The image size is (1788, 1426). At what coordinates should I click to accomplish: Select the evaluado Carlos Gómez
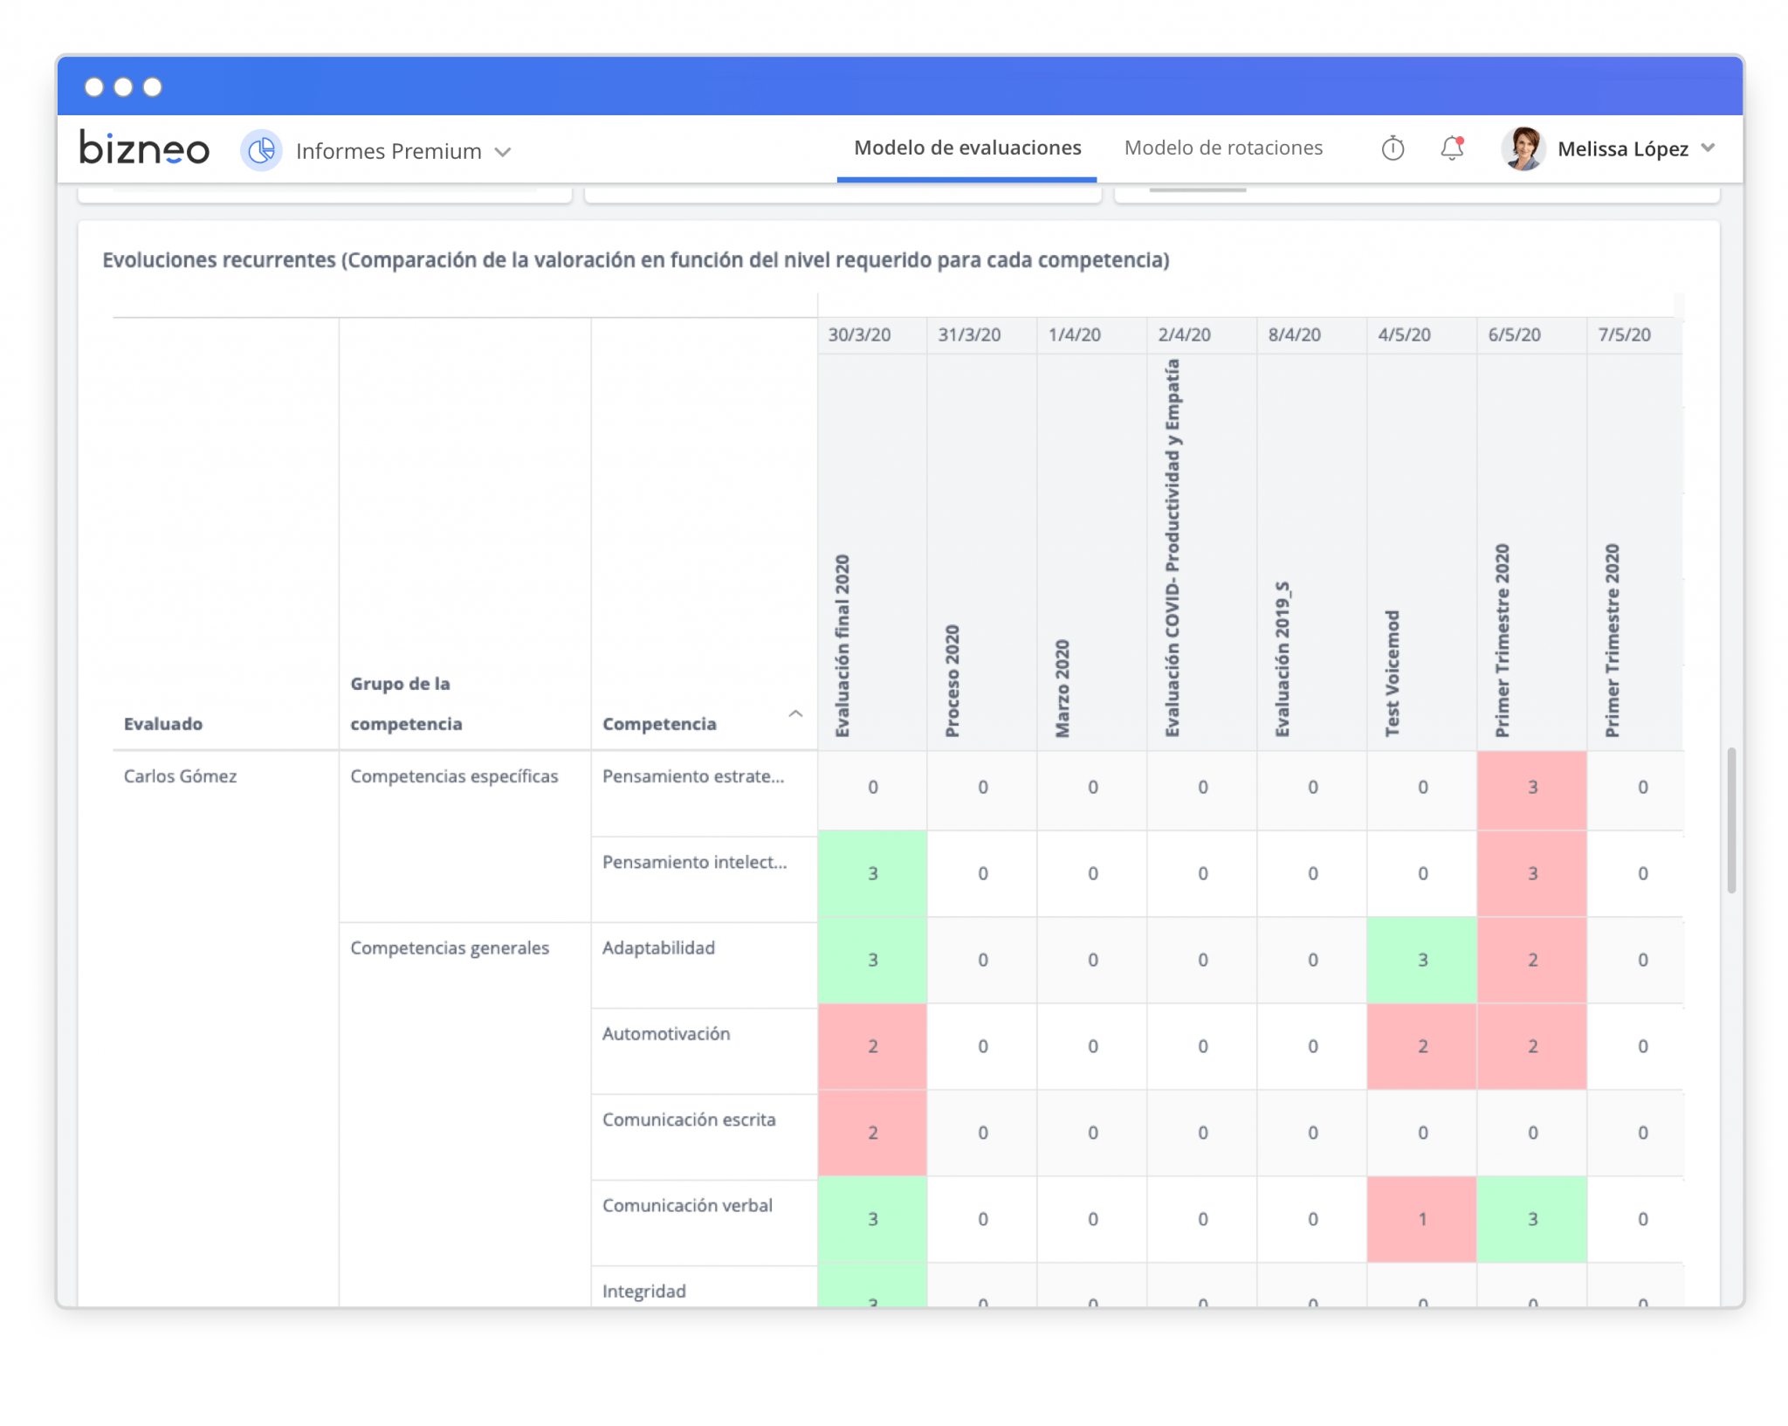[180, 775]
